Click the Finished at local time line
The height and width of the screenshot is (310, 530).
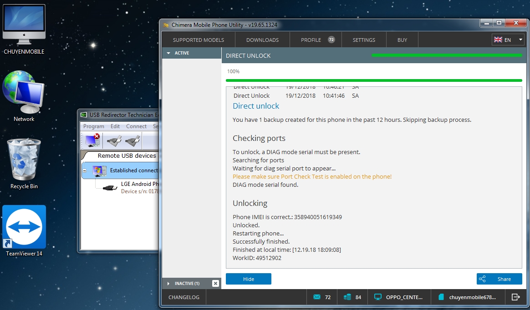[x=287, y=250]
